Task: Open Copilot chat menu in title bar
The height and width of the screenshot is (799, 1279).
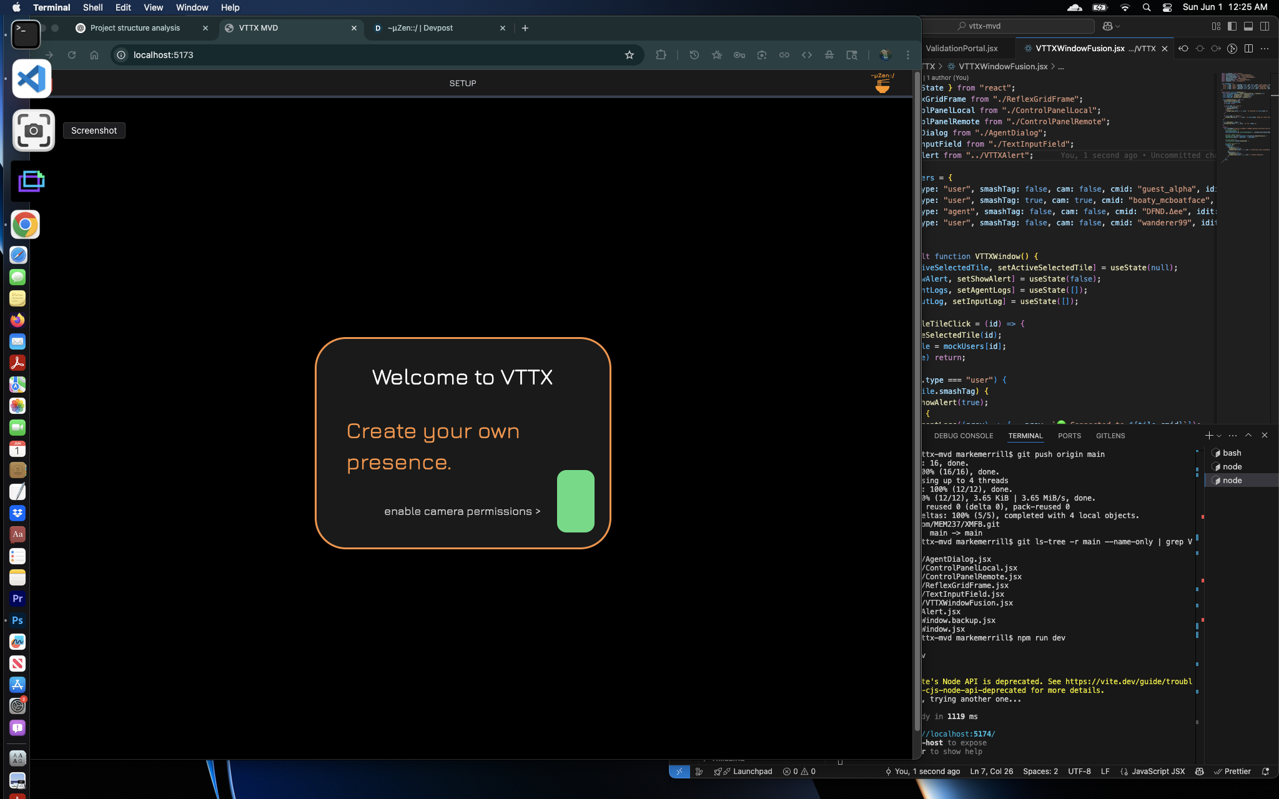Action: pos(1111,26)
